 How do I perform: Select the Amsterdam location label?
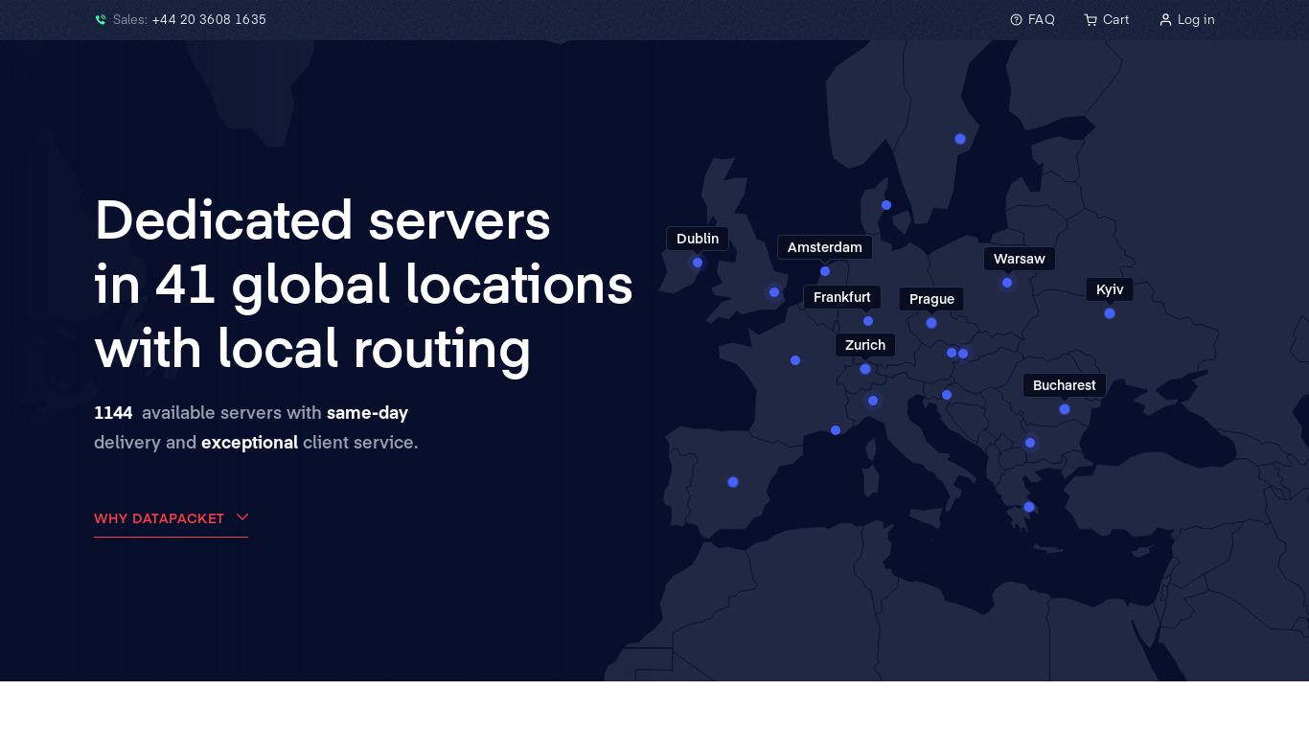(x=825, y=247)
